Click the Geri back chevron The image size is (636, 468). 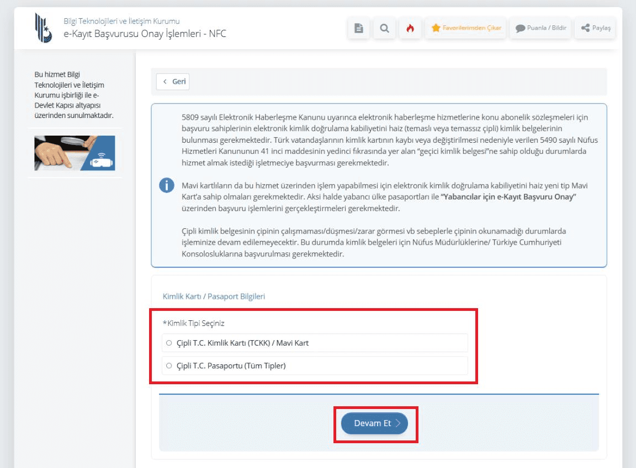pyautogui.click(x=165, y=82)
